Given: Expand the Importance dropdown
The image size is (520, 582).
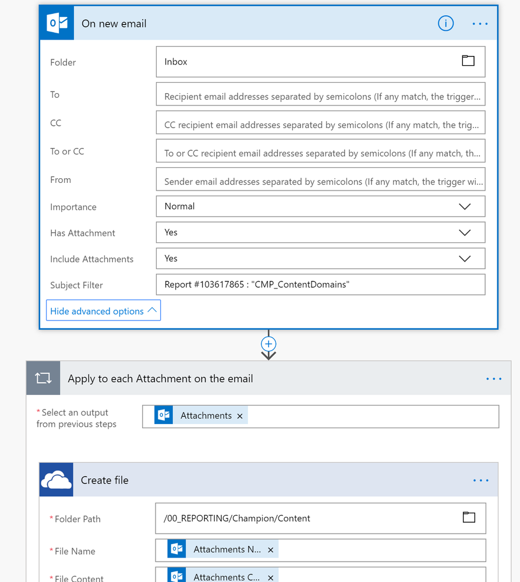Looking at the screenshot, I should point(465,206).
